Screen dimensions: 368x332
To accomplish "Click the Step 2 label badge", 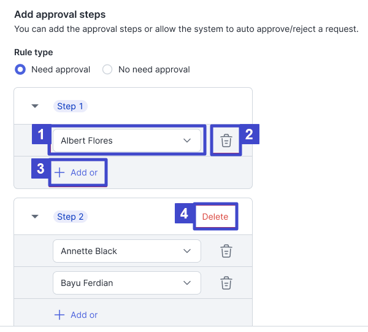I will (x=71, y=217).
